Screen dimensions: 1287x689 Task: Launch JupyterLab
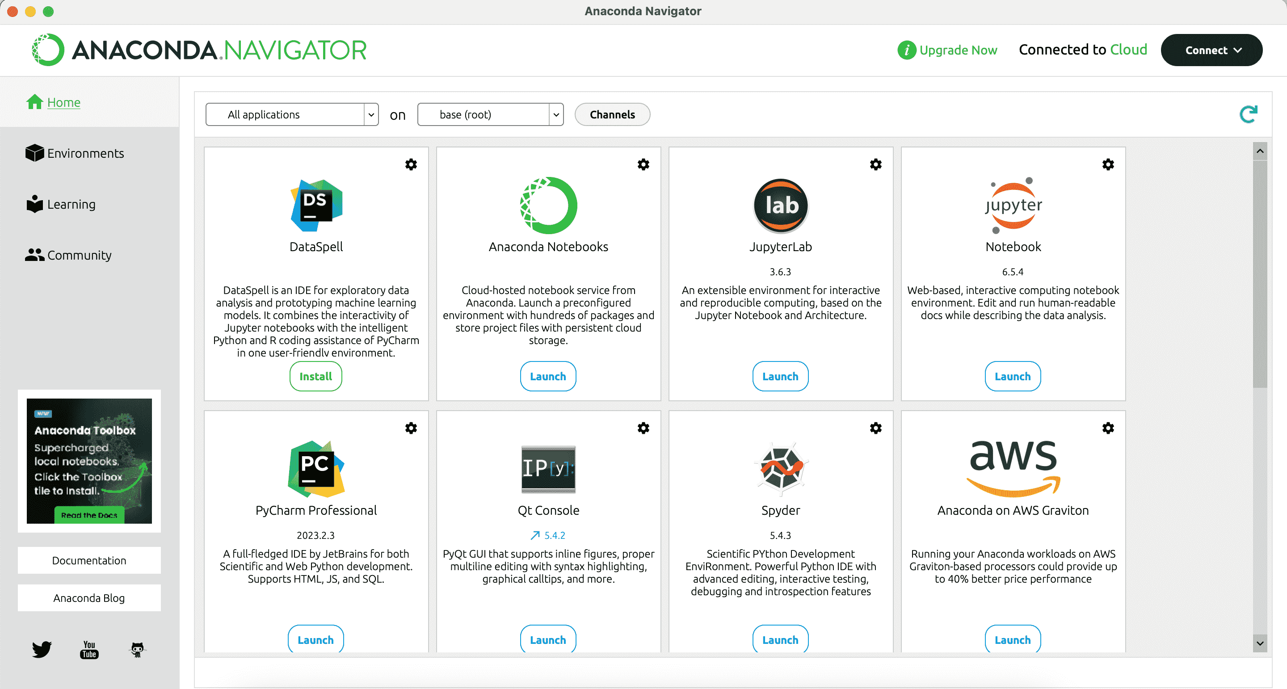(780, 376)
